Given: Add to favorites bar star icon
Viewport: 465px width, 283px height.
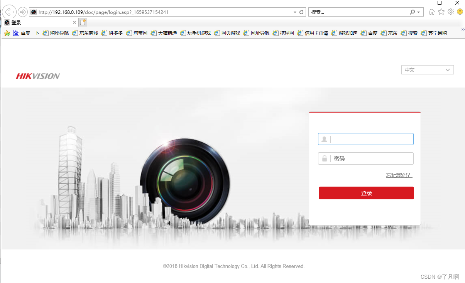Looking at the screenshot, I should 7,33.
